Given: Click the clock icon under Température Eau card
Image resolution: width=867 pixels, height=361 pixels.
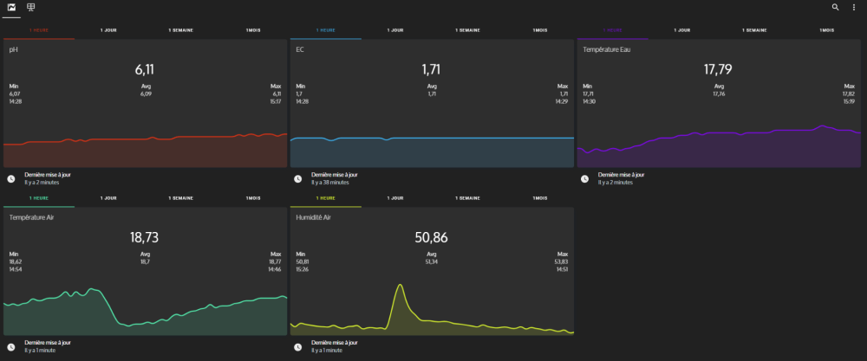Looking at the screenshot, I should (584, 179).
